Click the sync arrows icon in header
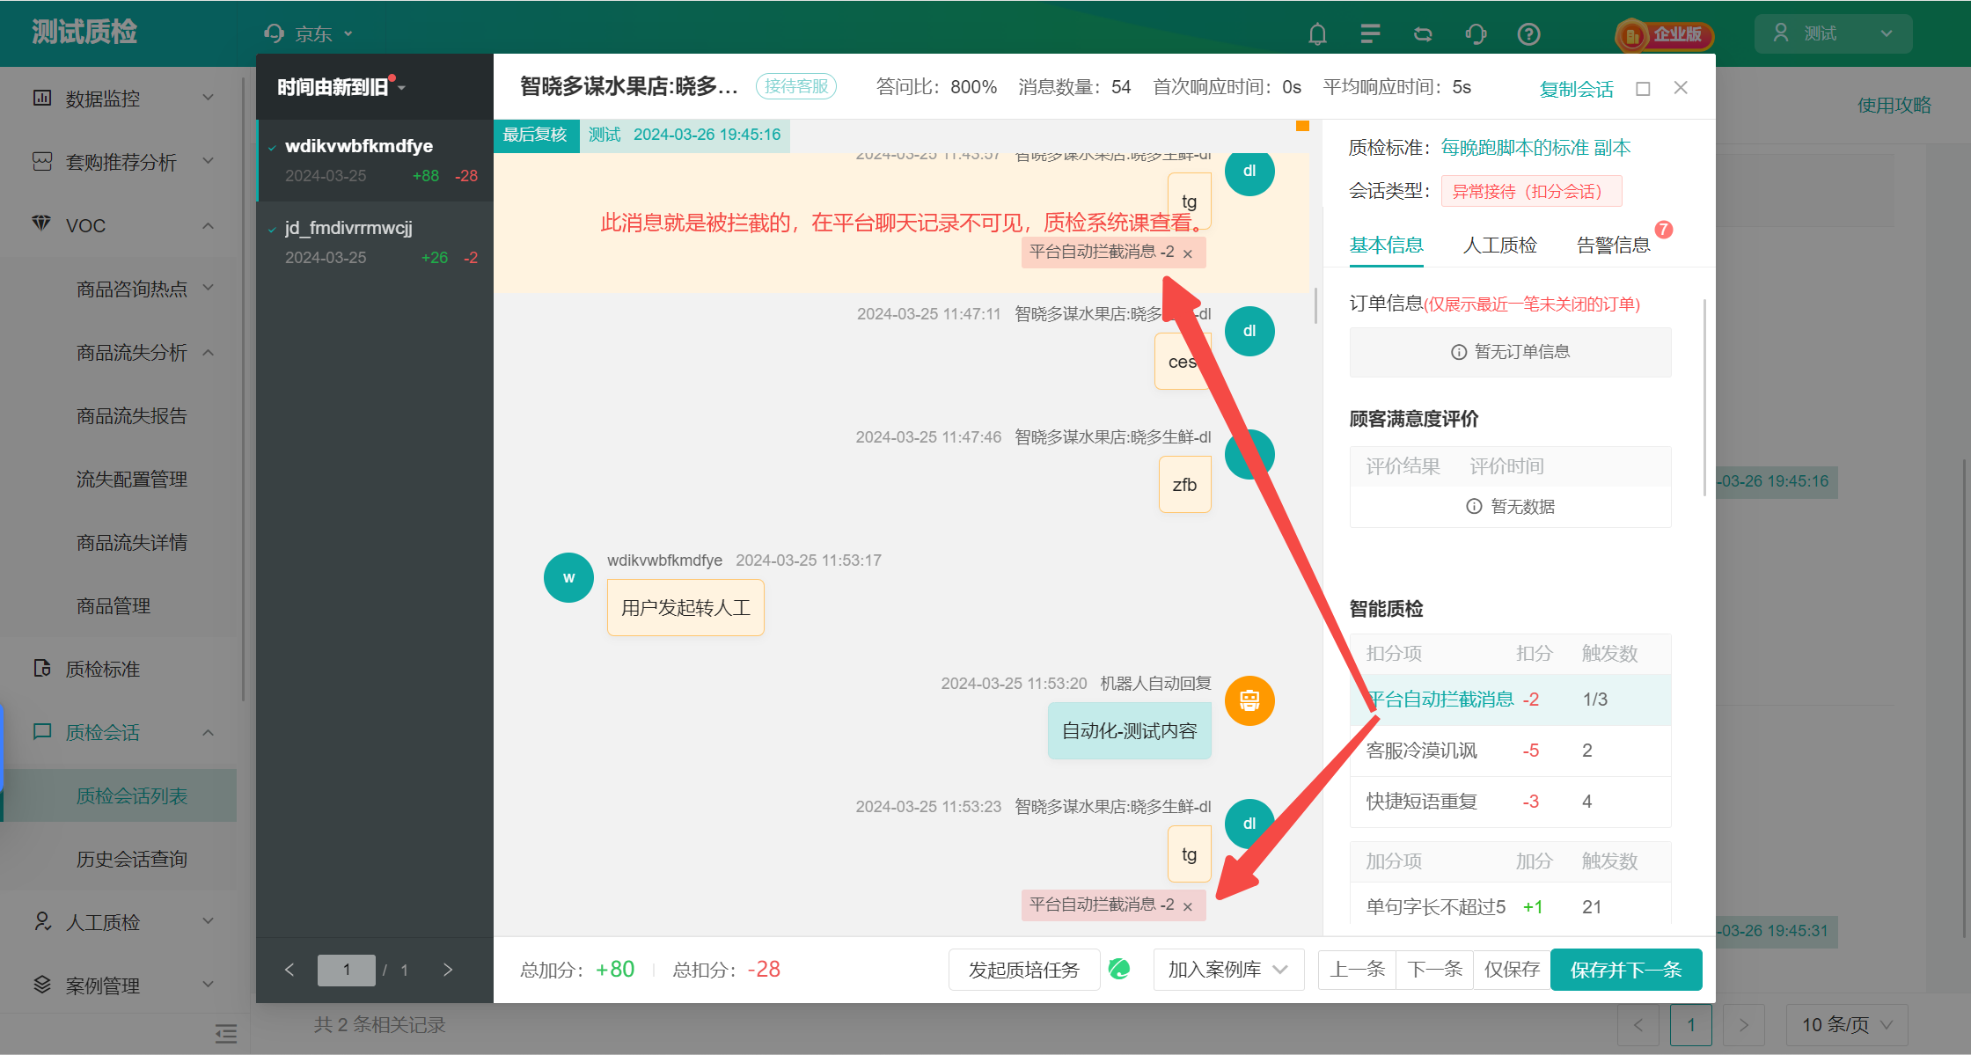 click(x=1423, y=34)
